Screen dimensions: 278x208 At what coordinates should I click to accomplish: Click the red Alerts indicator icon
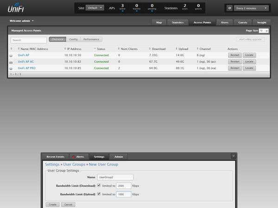[x=73, y=157]
